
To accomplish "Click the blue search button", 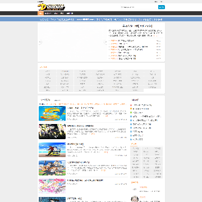I will click(x=162, y=7).
